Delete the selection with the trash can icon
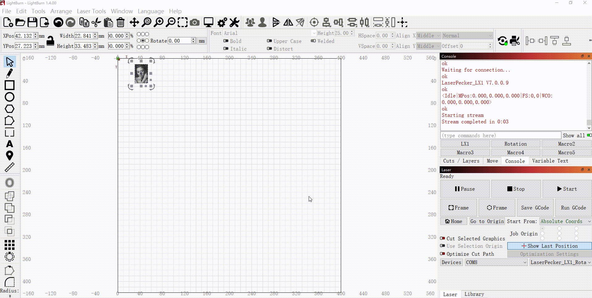 click(x=121, y=22)
